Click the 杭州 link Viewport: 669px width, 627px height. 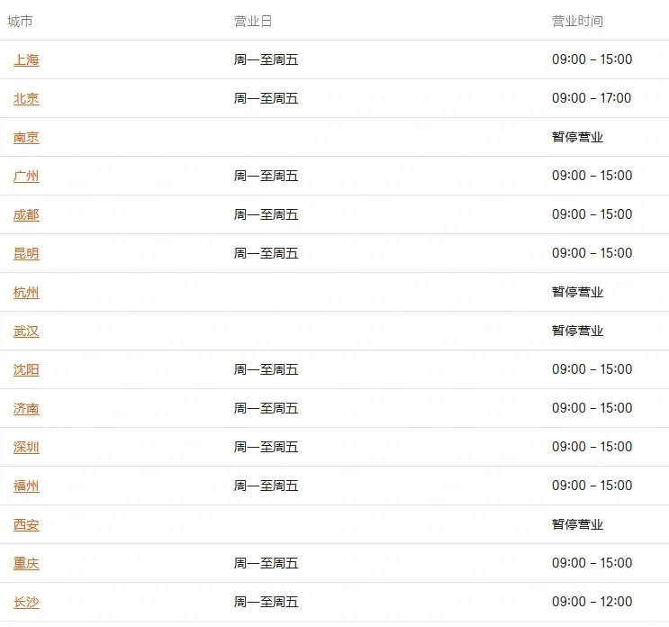point(26,293)
